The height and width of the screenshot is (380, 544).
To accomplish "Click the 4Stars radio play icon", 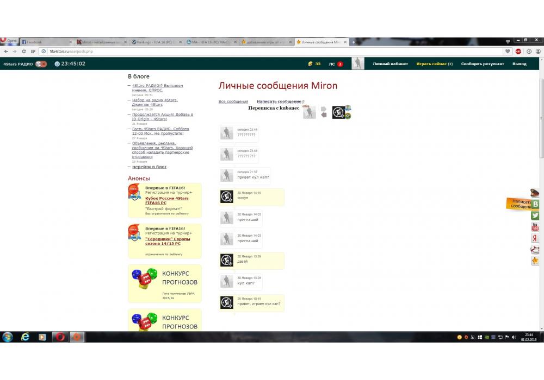I will 41,64.
